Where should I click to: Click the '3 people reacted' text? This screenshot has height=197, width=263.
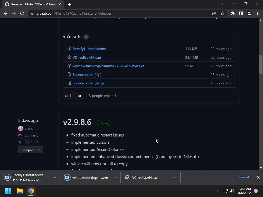coord(102,96)
